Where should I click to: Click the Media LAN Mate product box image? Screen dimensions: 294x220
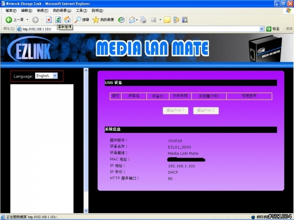pyautogui.click(x=266, y=49)
